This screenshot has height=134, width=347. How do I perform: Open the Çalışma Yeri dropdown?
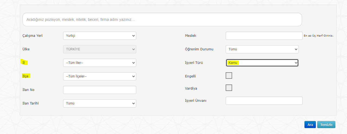pyautogui.click(x=99, y=36)
